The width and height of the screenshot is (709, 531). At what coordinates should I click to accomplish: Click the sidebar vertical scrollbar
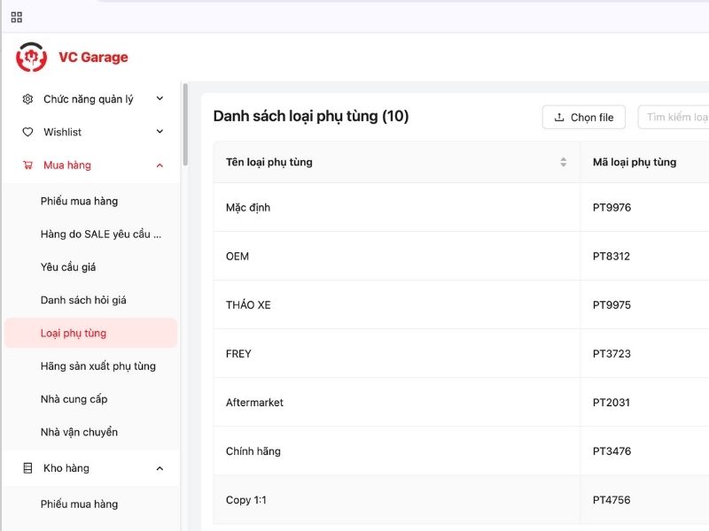pos(185,124)
